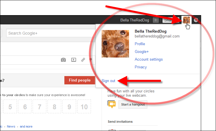
Task: Click the location pin icon
Action: point(90,60)
